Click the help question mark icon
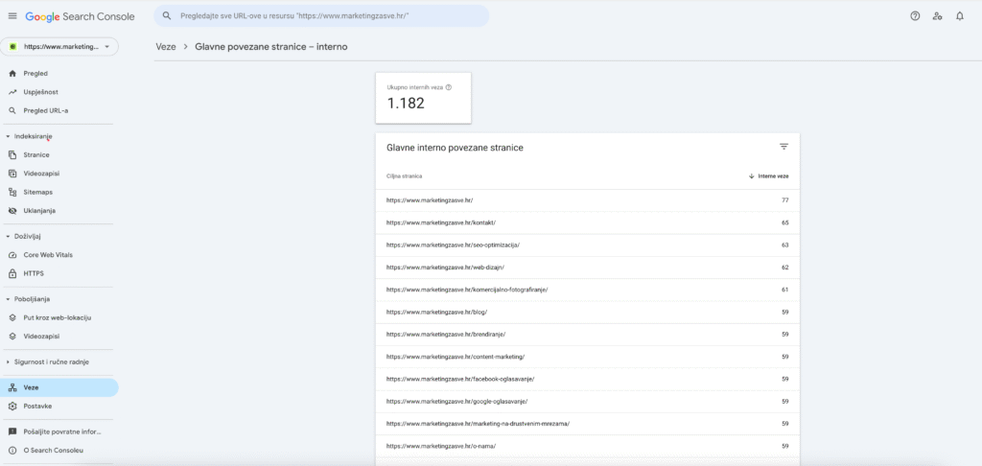The image size is (982, 466). coord(915,16)
